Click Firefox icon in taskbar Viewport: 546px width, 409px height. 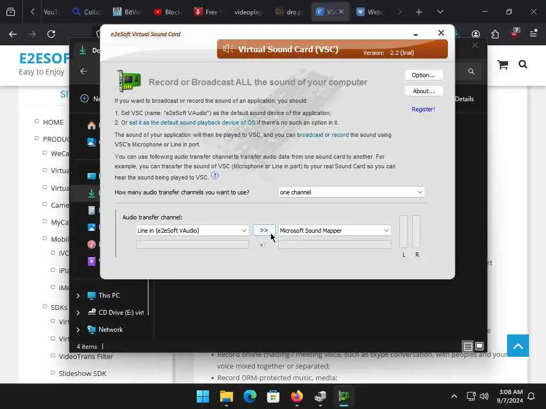pyautogui.click(x=296, y=396)
